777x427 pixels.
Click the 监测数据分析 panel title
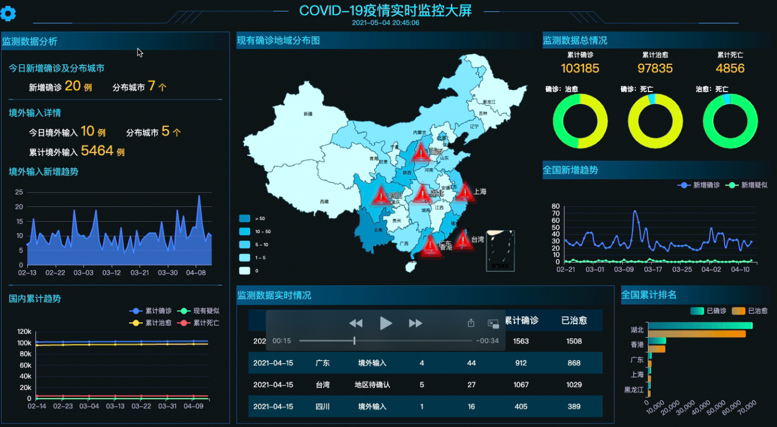coord(30,42)
